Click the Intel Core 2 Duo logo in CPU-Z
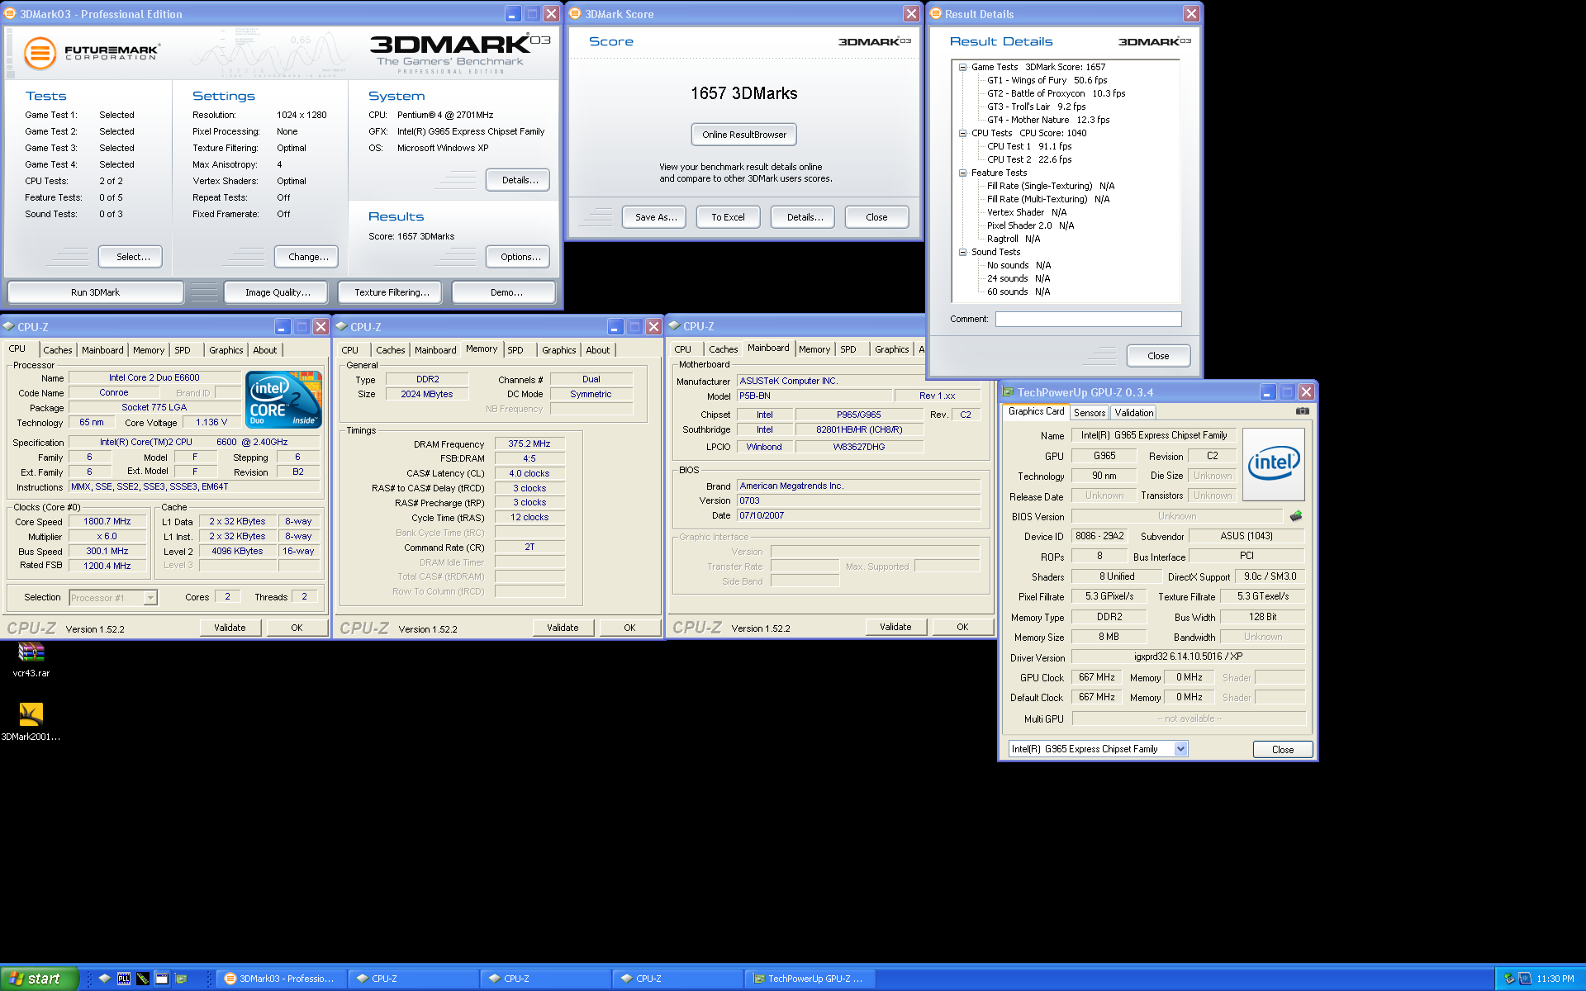 point(284,399)
